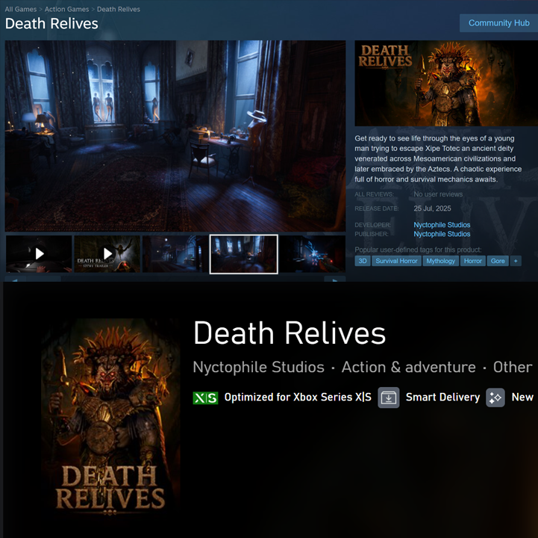This screenshot has width=538, height=538.
Task: Click the release date 25 Jul, 2025
Action: 432,208
